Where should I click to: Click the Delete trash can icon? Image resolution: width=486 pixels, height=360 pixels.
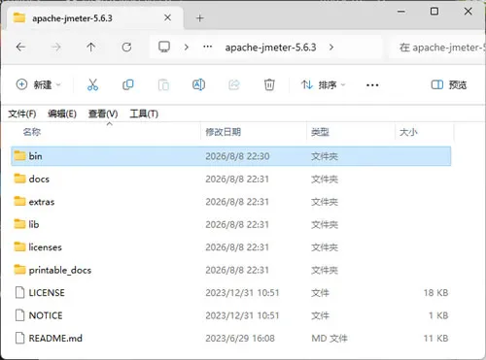[x=269, y=84]
